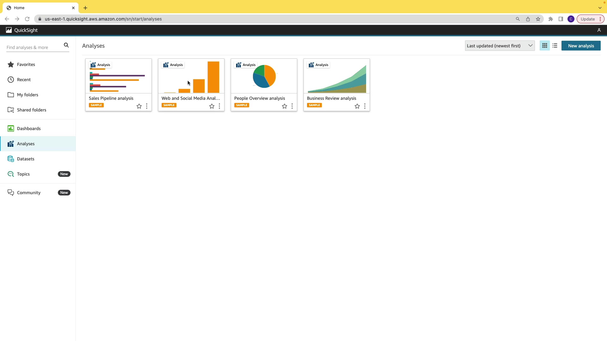View Recent items

(24, 80)
